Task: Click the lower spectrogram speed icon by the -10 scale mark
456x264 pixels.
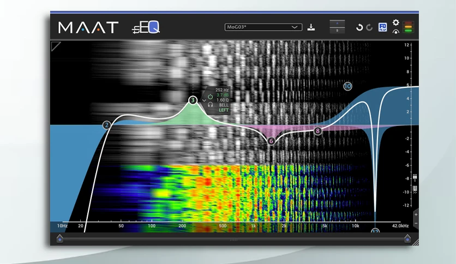Action: click(x=415, y=189)
